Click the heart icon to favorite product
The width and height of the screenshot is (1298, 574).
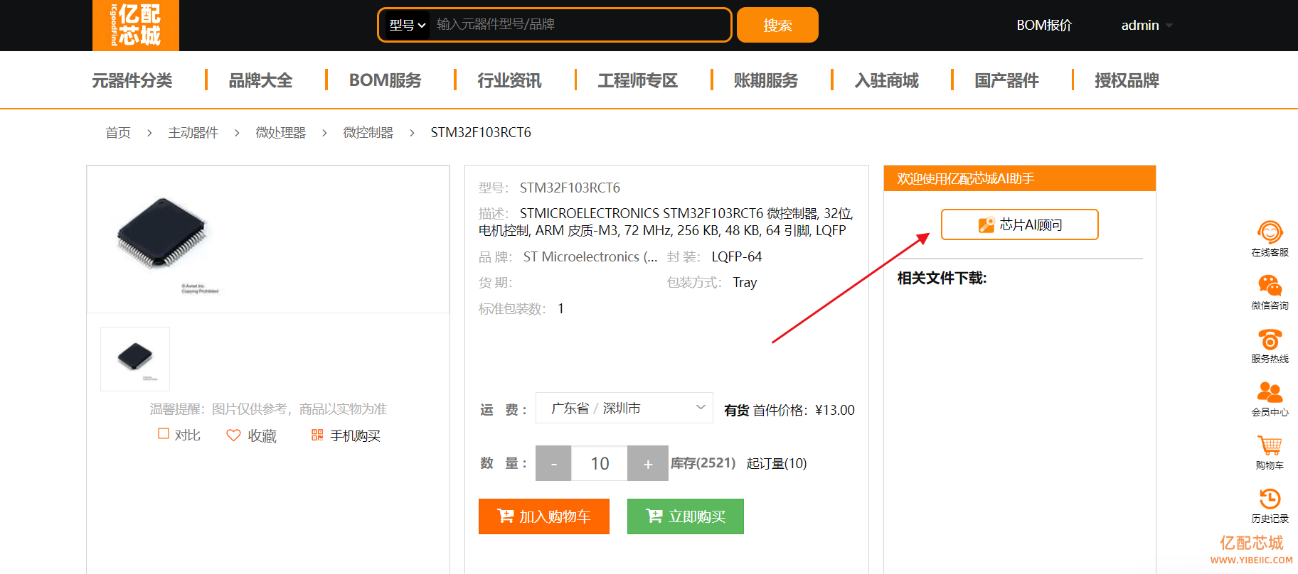(x=233, y=435)
